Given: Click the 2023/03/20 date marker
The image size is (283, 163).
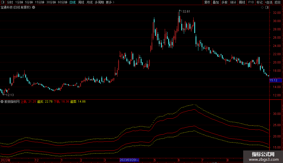Looking at the screenshot, I should (129, 160).
